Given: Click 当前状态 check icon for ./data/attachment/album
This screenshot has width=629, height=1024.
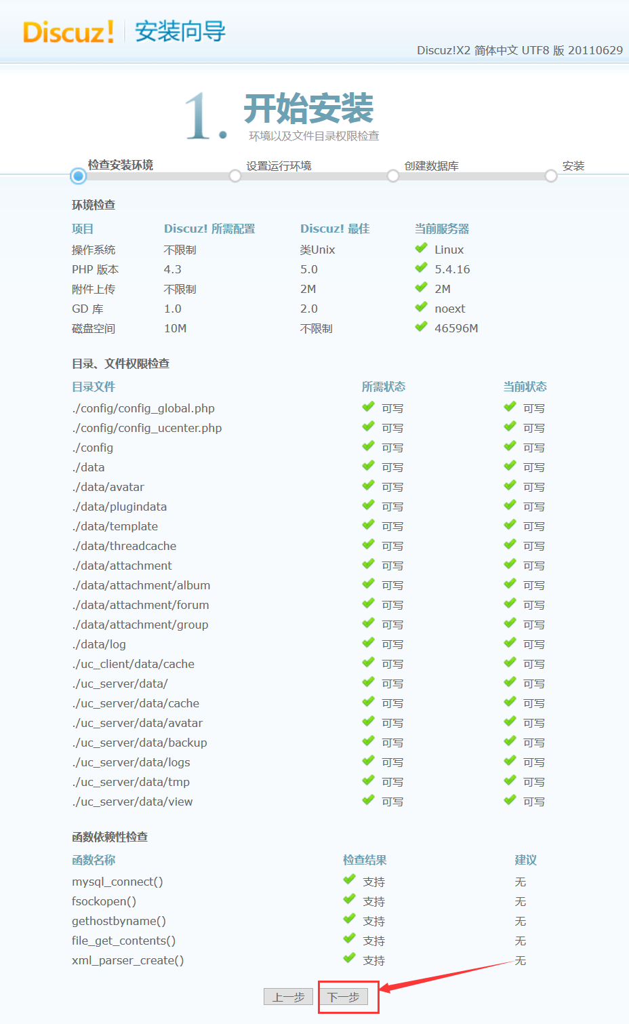Looking at the screenshot, I should 510,584.
